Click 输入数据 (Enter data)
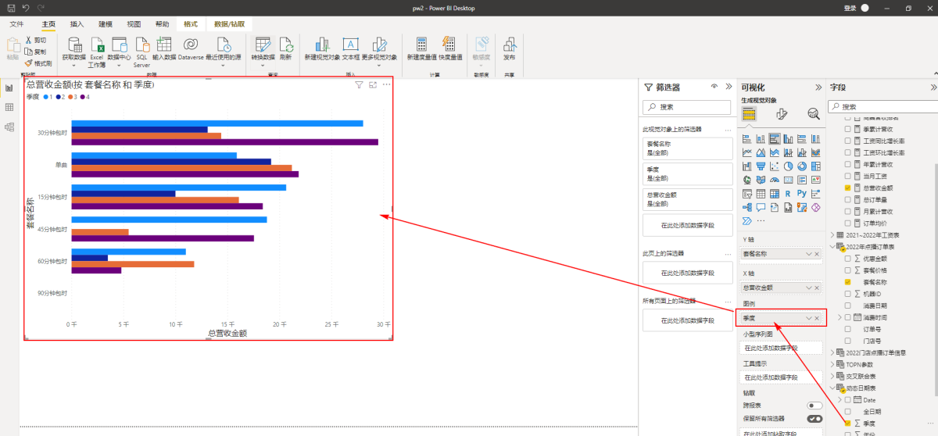The height and width of the screenshot is (436, 938). click(x=164, y=48)
